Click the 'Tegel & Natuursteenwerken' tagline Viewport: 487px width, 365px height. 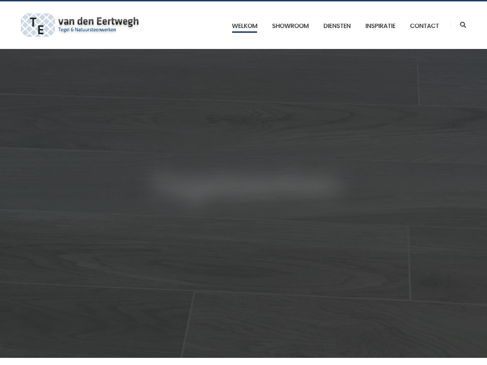87,30
